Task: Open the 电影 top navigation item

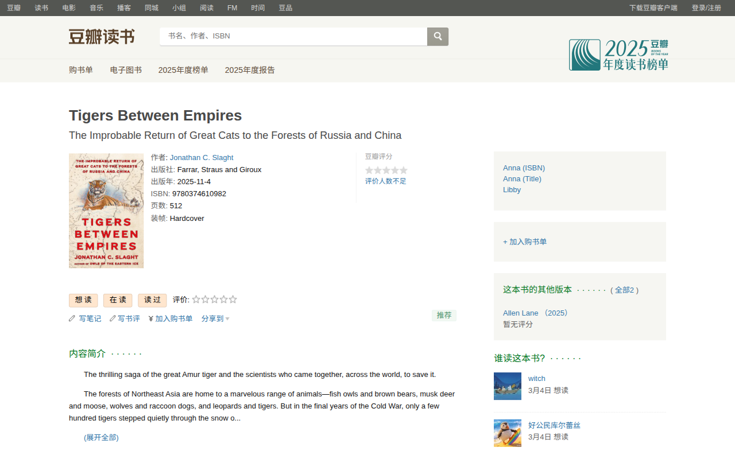Action: coord(69,8)
